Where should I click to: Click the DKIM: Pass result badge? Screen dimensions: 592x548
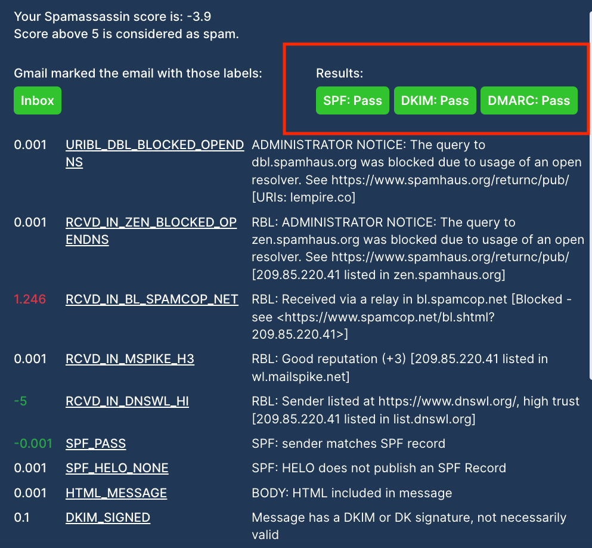[435, 100]
